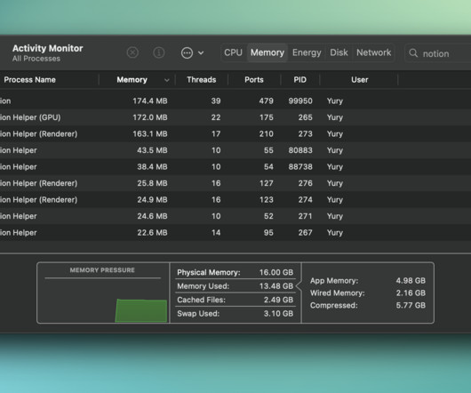The image size is (471, 393).
Task: Select the Helper (GPU) process row
Action: click(x=235, y=117)
